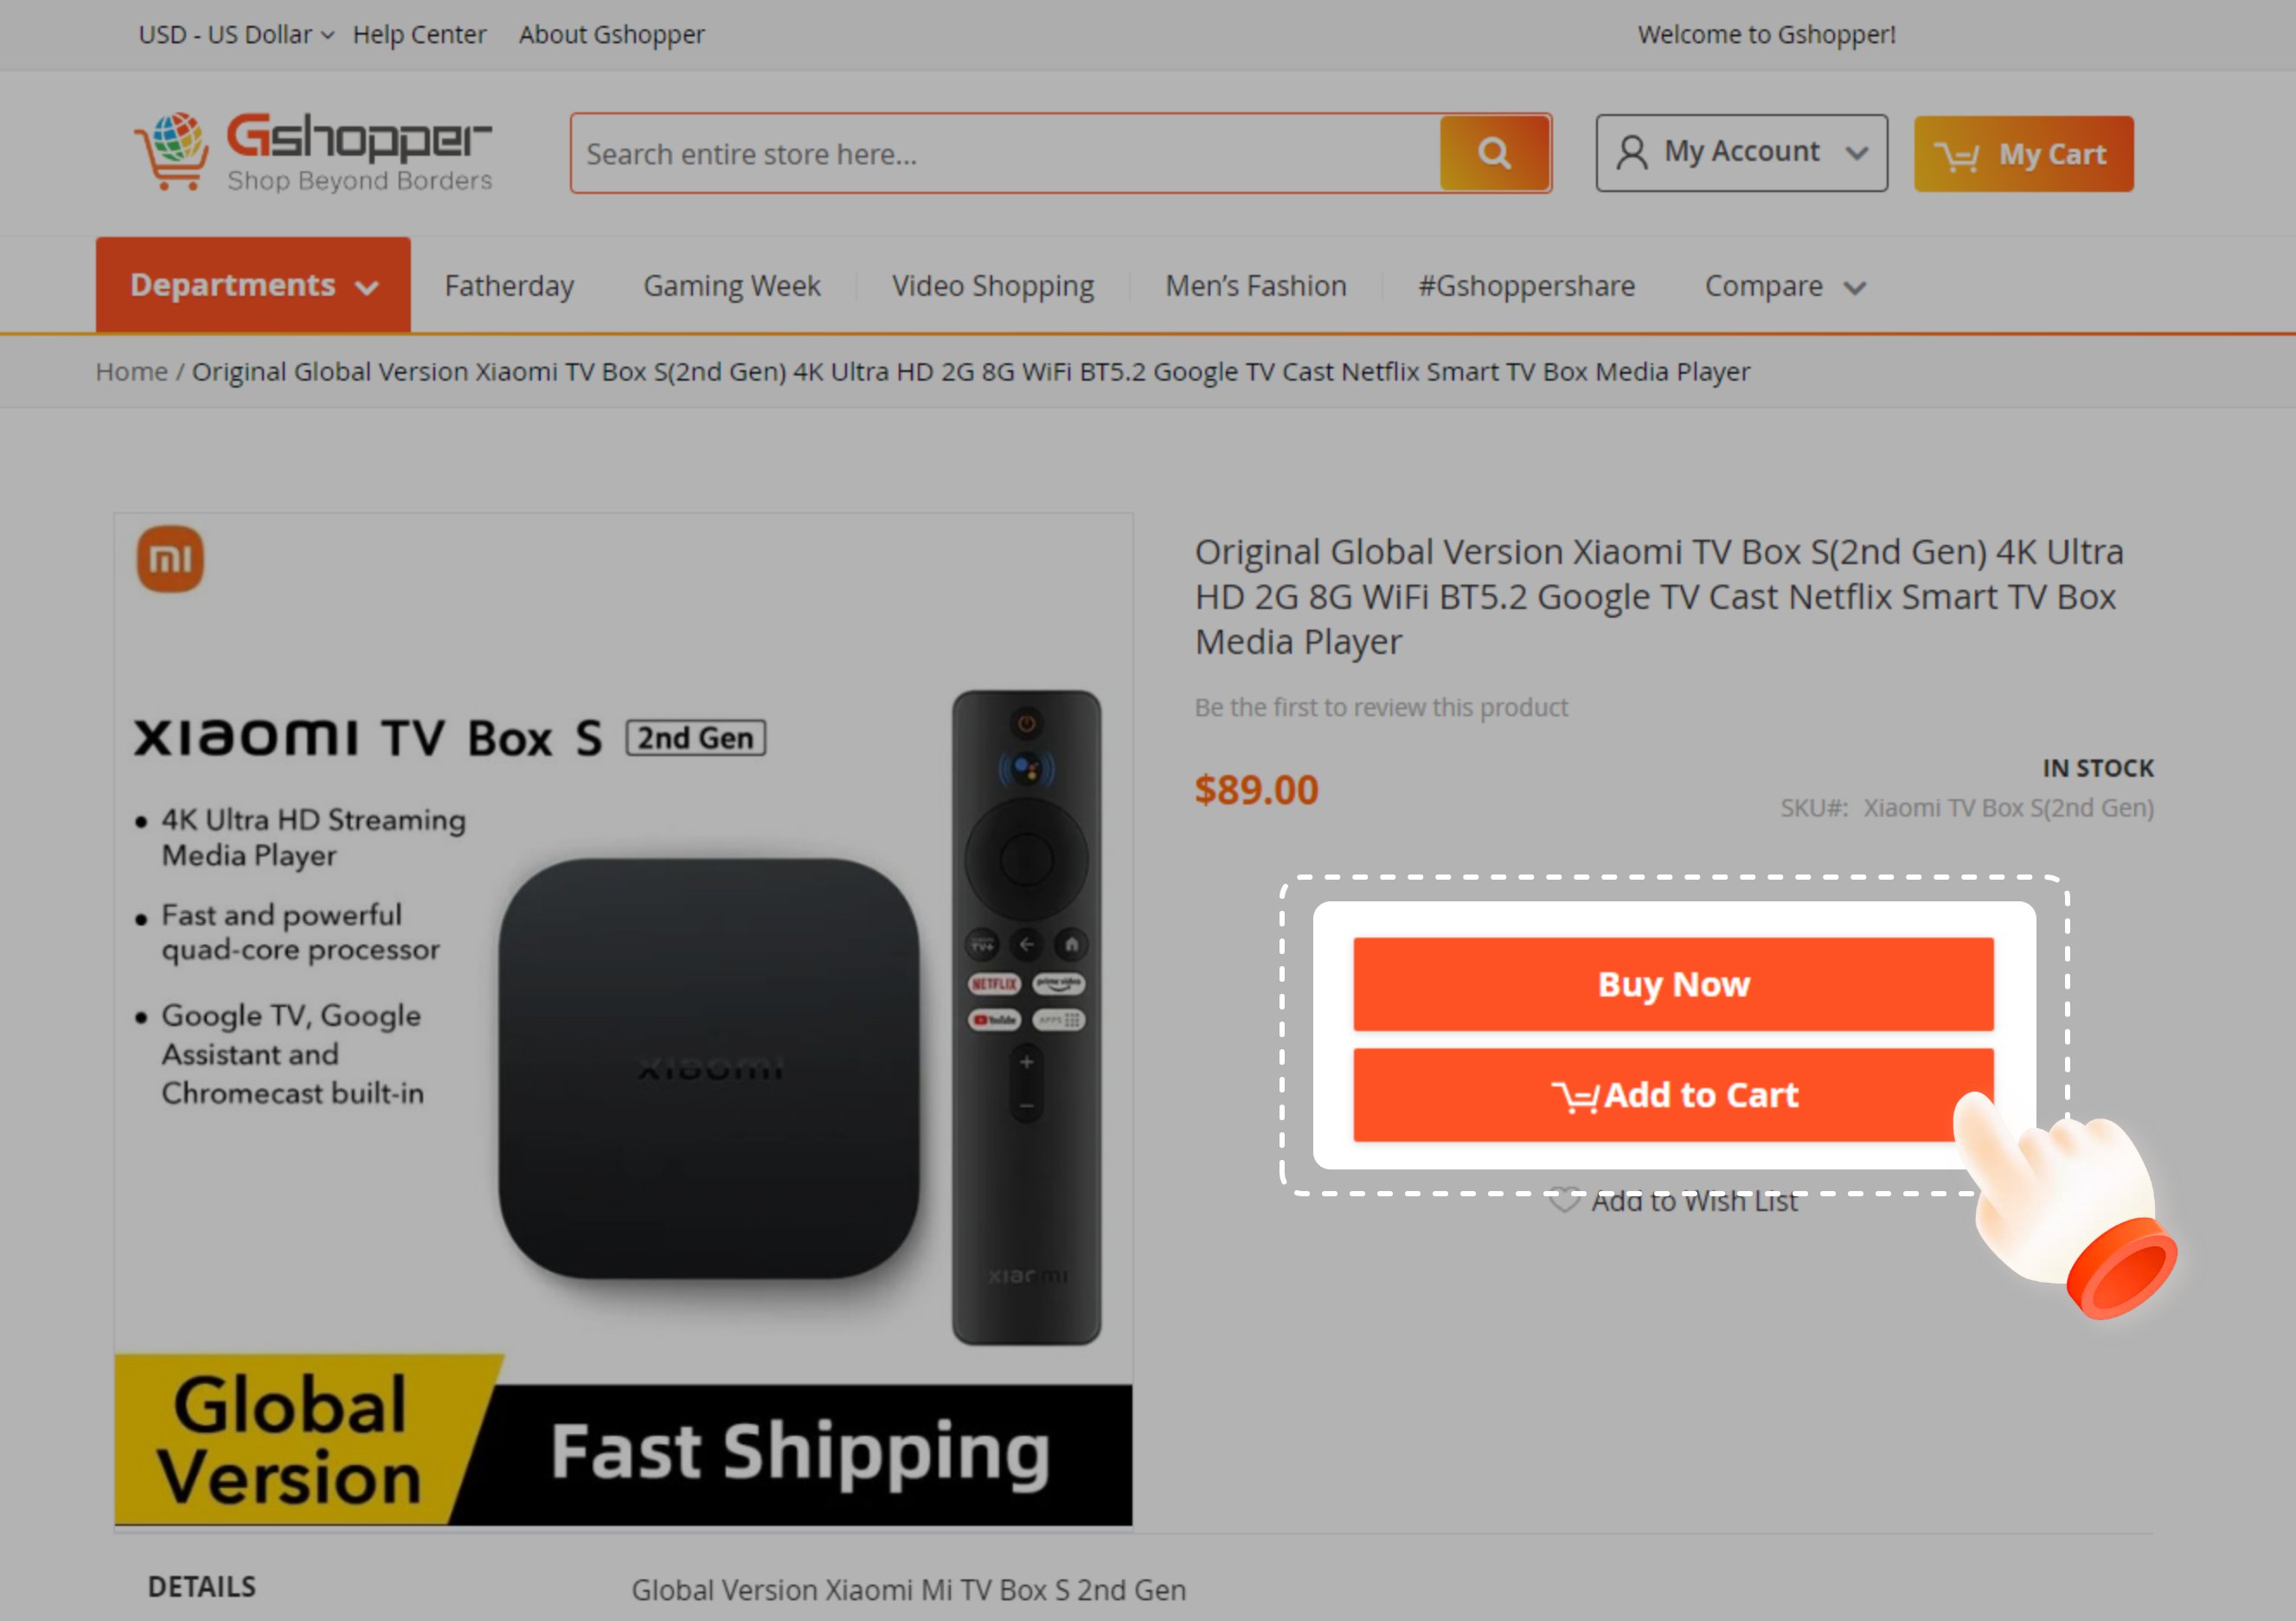Expand the USD - US Dollar currency selector

236,35
